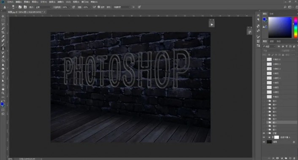Expand the 组 1 group
This screenshot has height=160, width=298.
(267, 130)
